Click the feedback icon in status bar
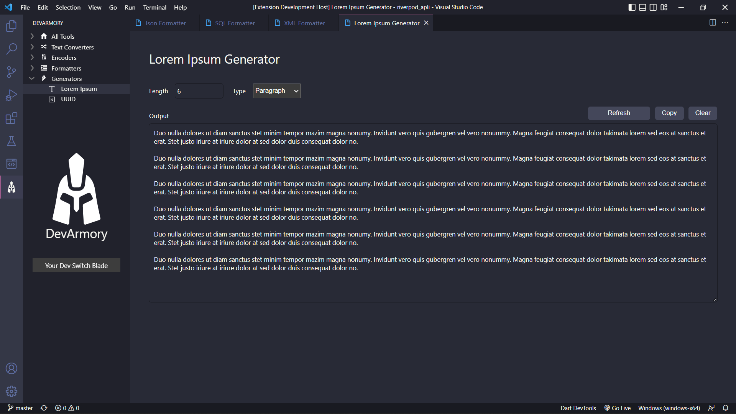 click(x=711, y=408)
